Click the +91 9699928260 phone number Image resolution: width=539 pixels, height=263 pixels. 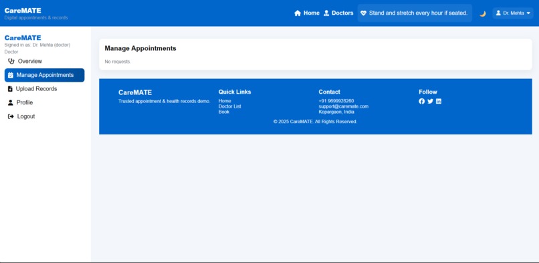point(336,101)
